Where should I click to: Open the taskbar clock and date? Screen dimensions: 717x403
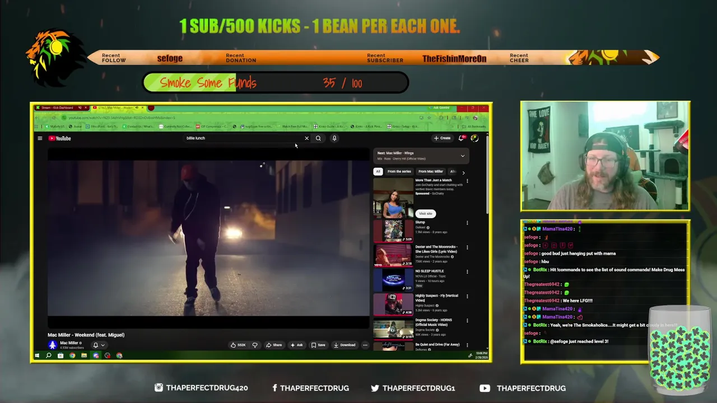tap(482, 355)
